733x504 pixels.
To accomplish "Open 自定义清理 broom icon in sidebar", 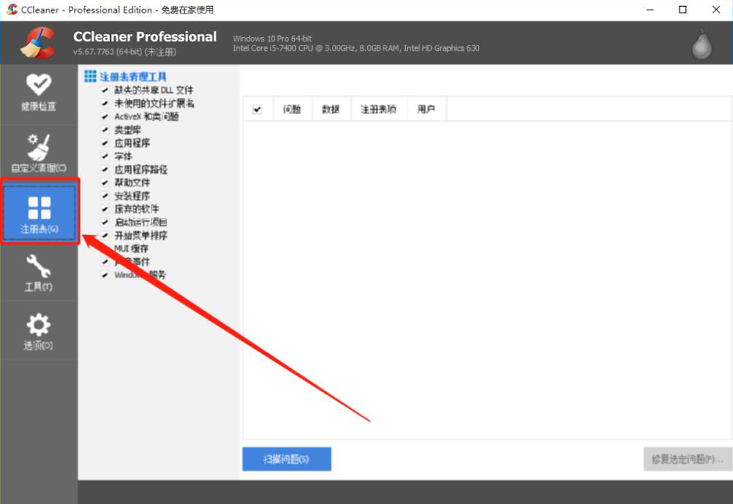I will pos(38,154).
